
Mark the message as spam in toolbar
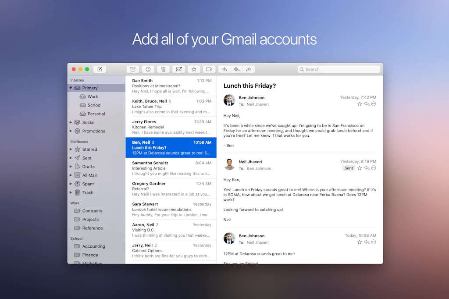point(148,69)
